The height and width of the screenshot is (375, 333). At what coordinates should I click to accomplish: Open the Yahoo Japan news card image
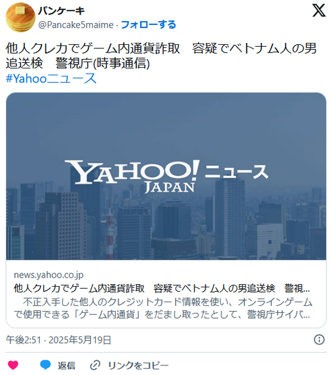click(x=166, y=176)
